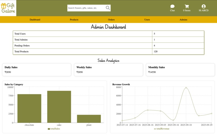217x135 pixels.
Task: Open the Users nav item
Action: pos(147,20)
